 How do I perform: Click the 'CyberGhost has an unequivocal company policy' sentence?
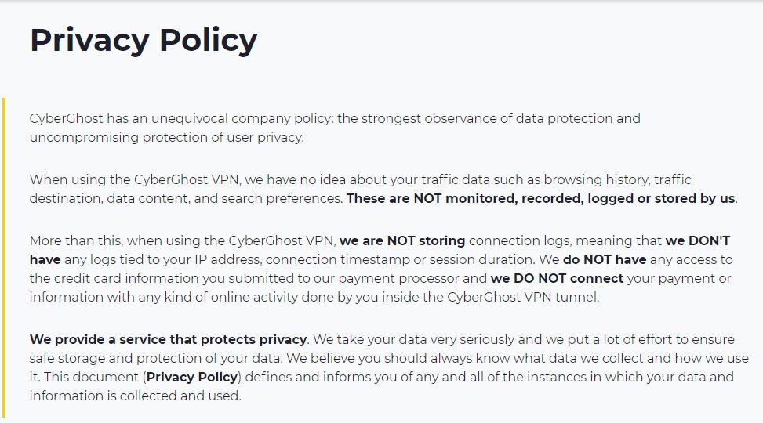tap(181, 118)
